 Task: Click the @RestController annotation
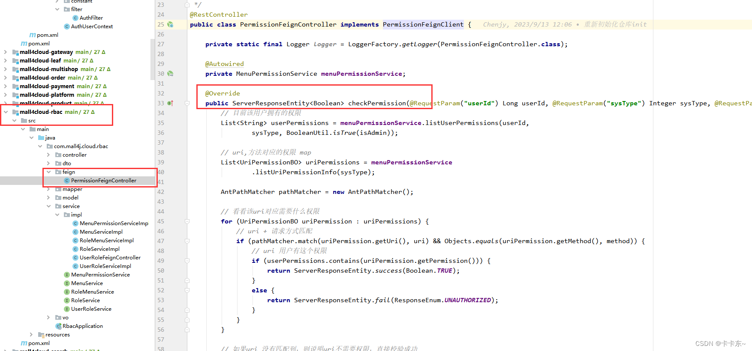tap(219, 15)
